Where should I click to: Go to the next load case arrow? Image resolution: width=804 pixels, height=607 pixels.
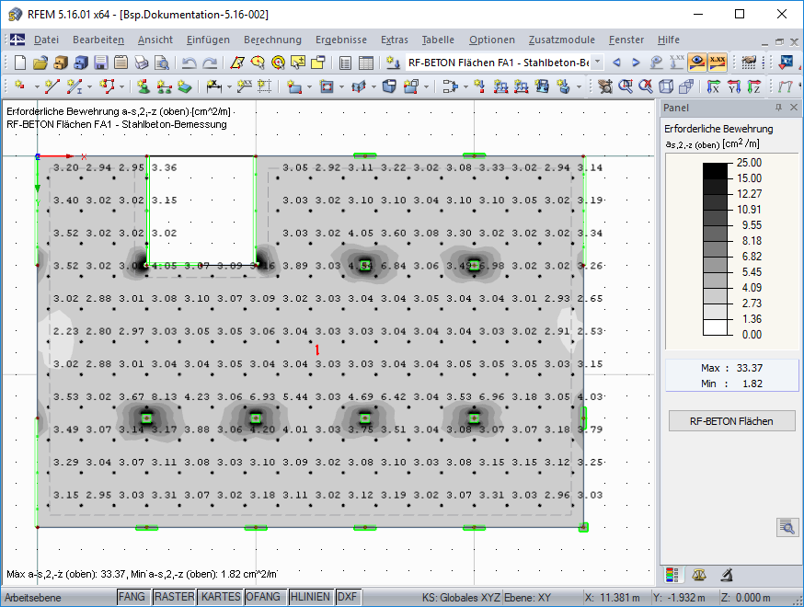click(x=636, y=63)
